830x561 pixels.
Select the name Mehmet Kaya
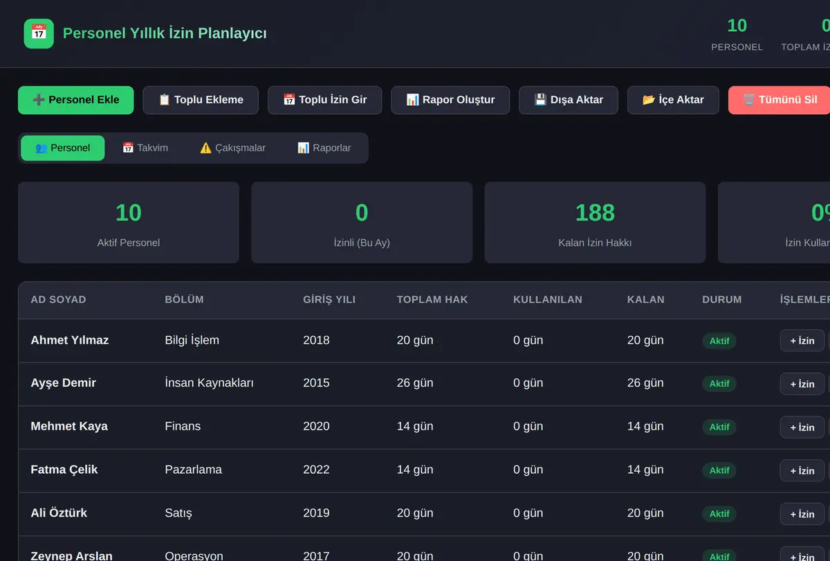point(69,426)
